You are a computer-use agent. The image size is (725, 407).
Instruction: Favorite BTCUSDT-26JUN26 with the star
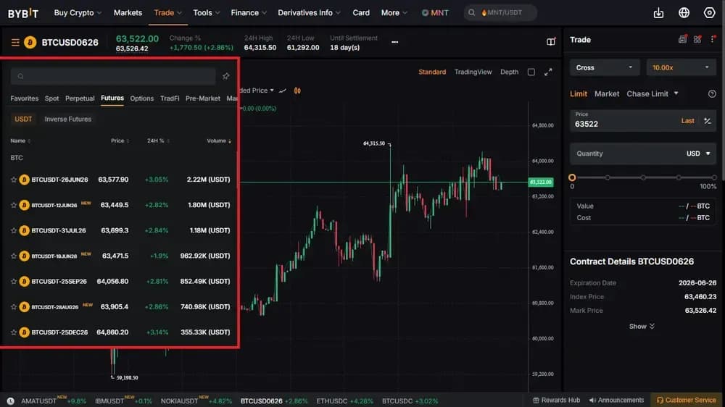coord(13,180)
